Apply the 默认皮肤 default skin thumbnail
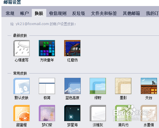The image size is (159, 128). [x=21, y=86]
